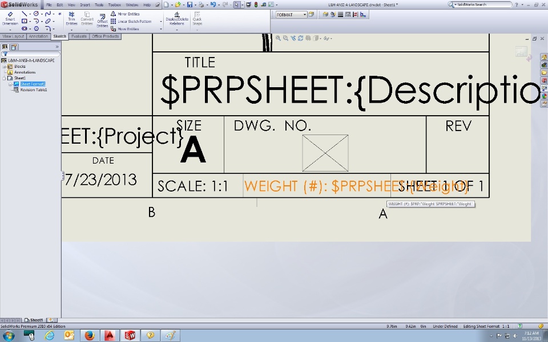Click the Move Entities command
This screenshot has width=548, height=342.
click(x=126, y=28)
